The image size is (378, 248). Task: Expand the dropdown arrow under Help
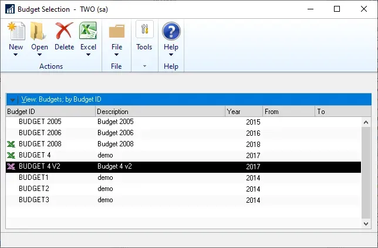tap(171, 55)
